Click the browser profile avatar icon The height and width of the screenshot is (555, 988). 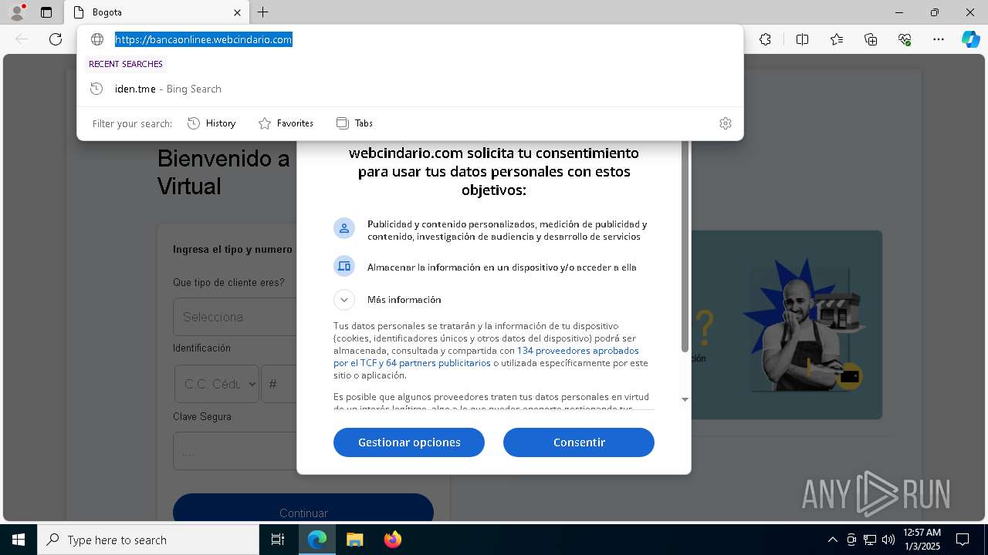pyautogui.click(x=16, y=12)
